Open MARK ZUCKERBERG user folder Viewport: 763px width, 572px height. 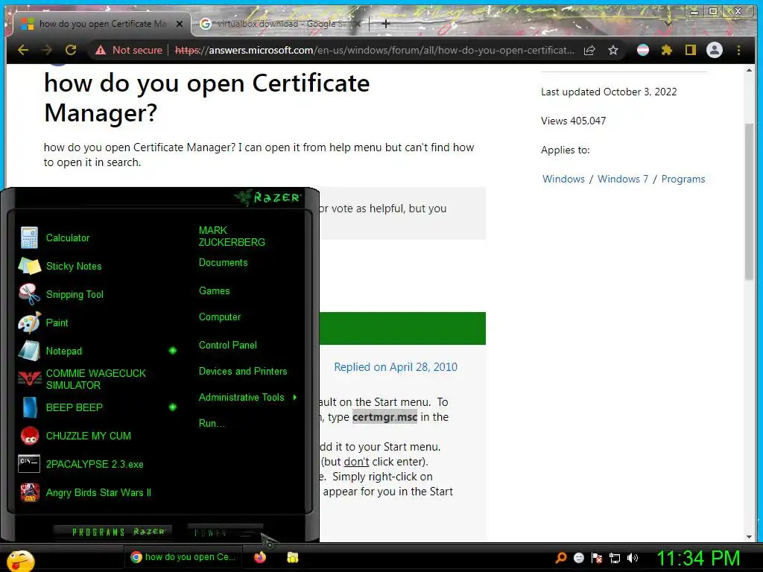(x=232, y=236)
